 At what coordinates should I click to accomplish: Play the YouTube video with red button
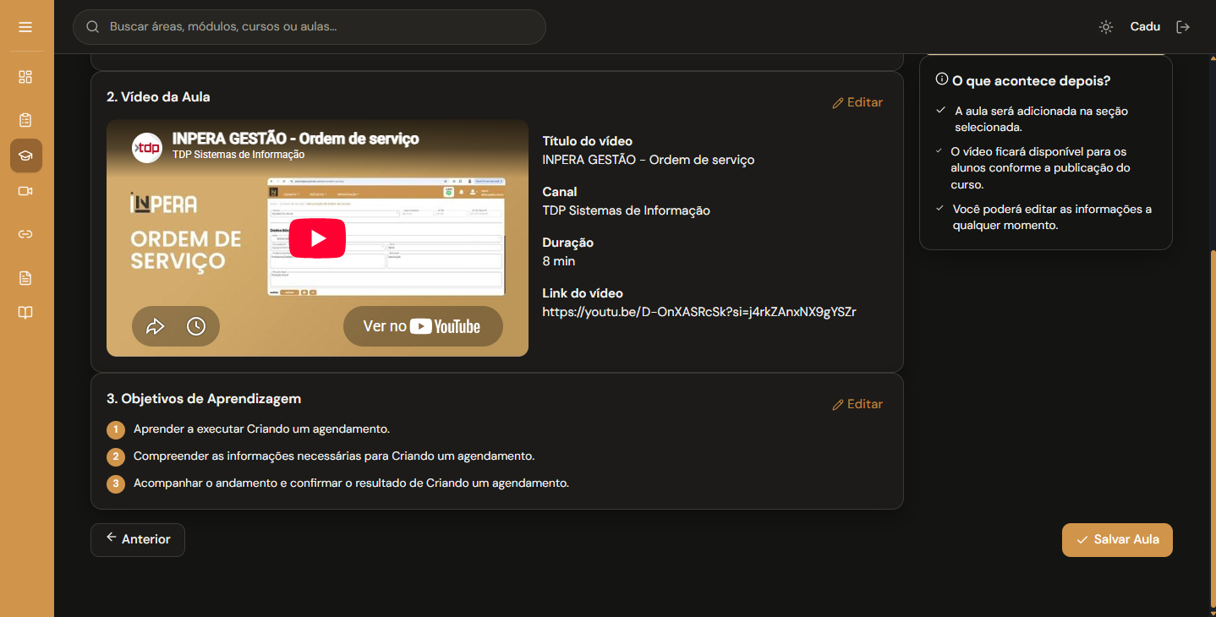[x=318, y=238]
